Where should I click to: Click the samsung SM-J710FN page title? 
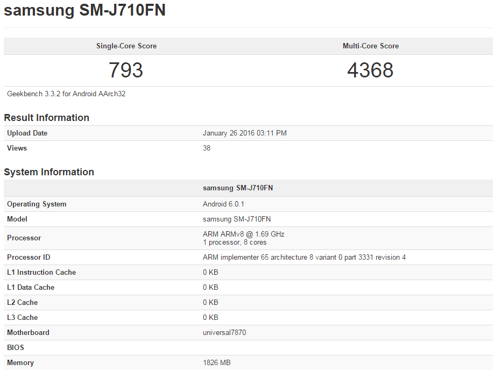(84, 10)
